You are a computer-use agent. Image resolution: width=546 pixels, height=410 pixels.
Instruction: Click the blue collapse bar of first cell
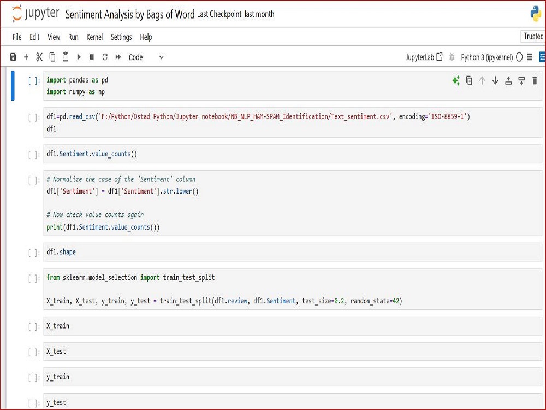(x=13, y=86)
